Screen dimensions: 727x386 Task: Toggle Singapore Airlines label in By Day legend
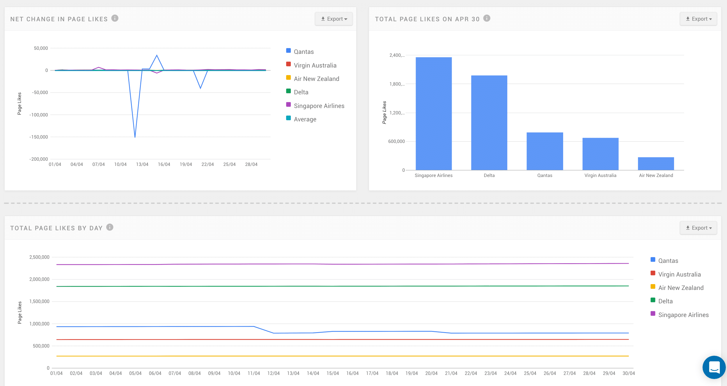tap(684, 315)
